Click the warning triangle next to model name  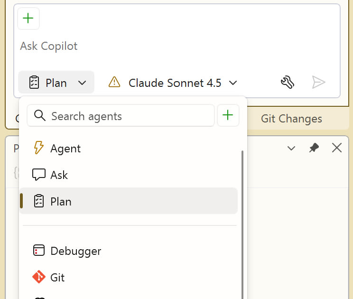114,82
